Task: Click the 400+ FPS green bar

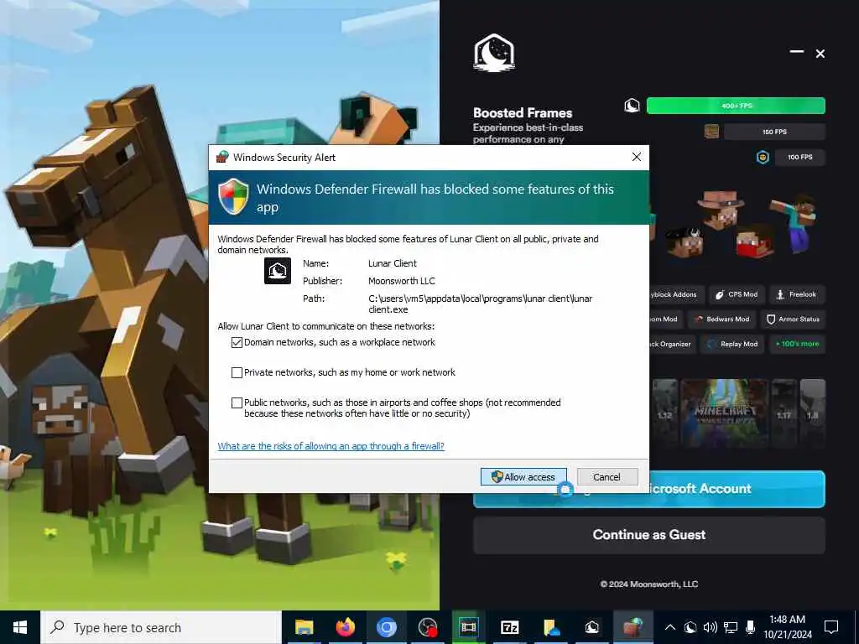Action: pyautogui.click(x=736, y=106)
